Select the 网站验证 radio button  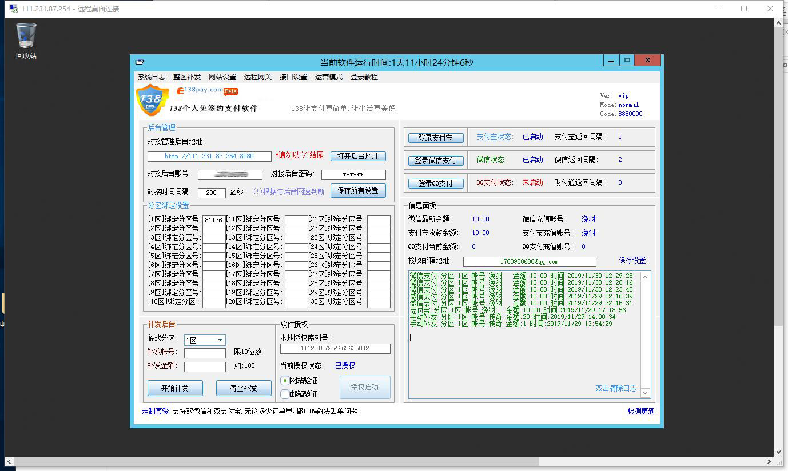click(x=285, y=380)
